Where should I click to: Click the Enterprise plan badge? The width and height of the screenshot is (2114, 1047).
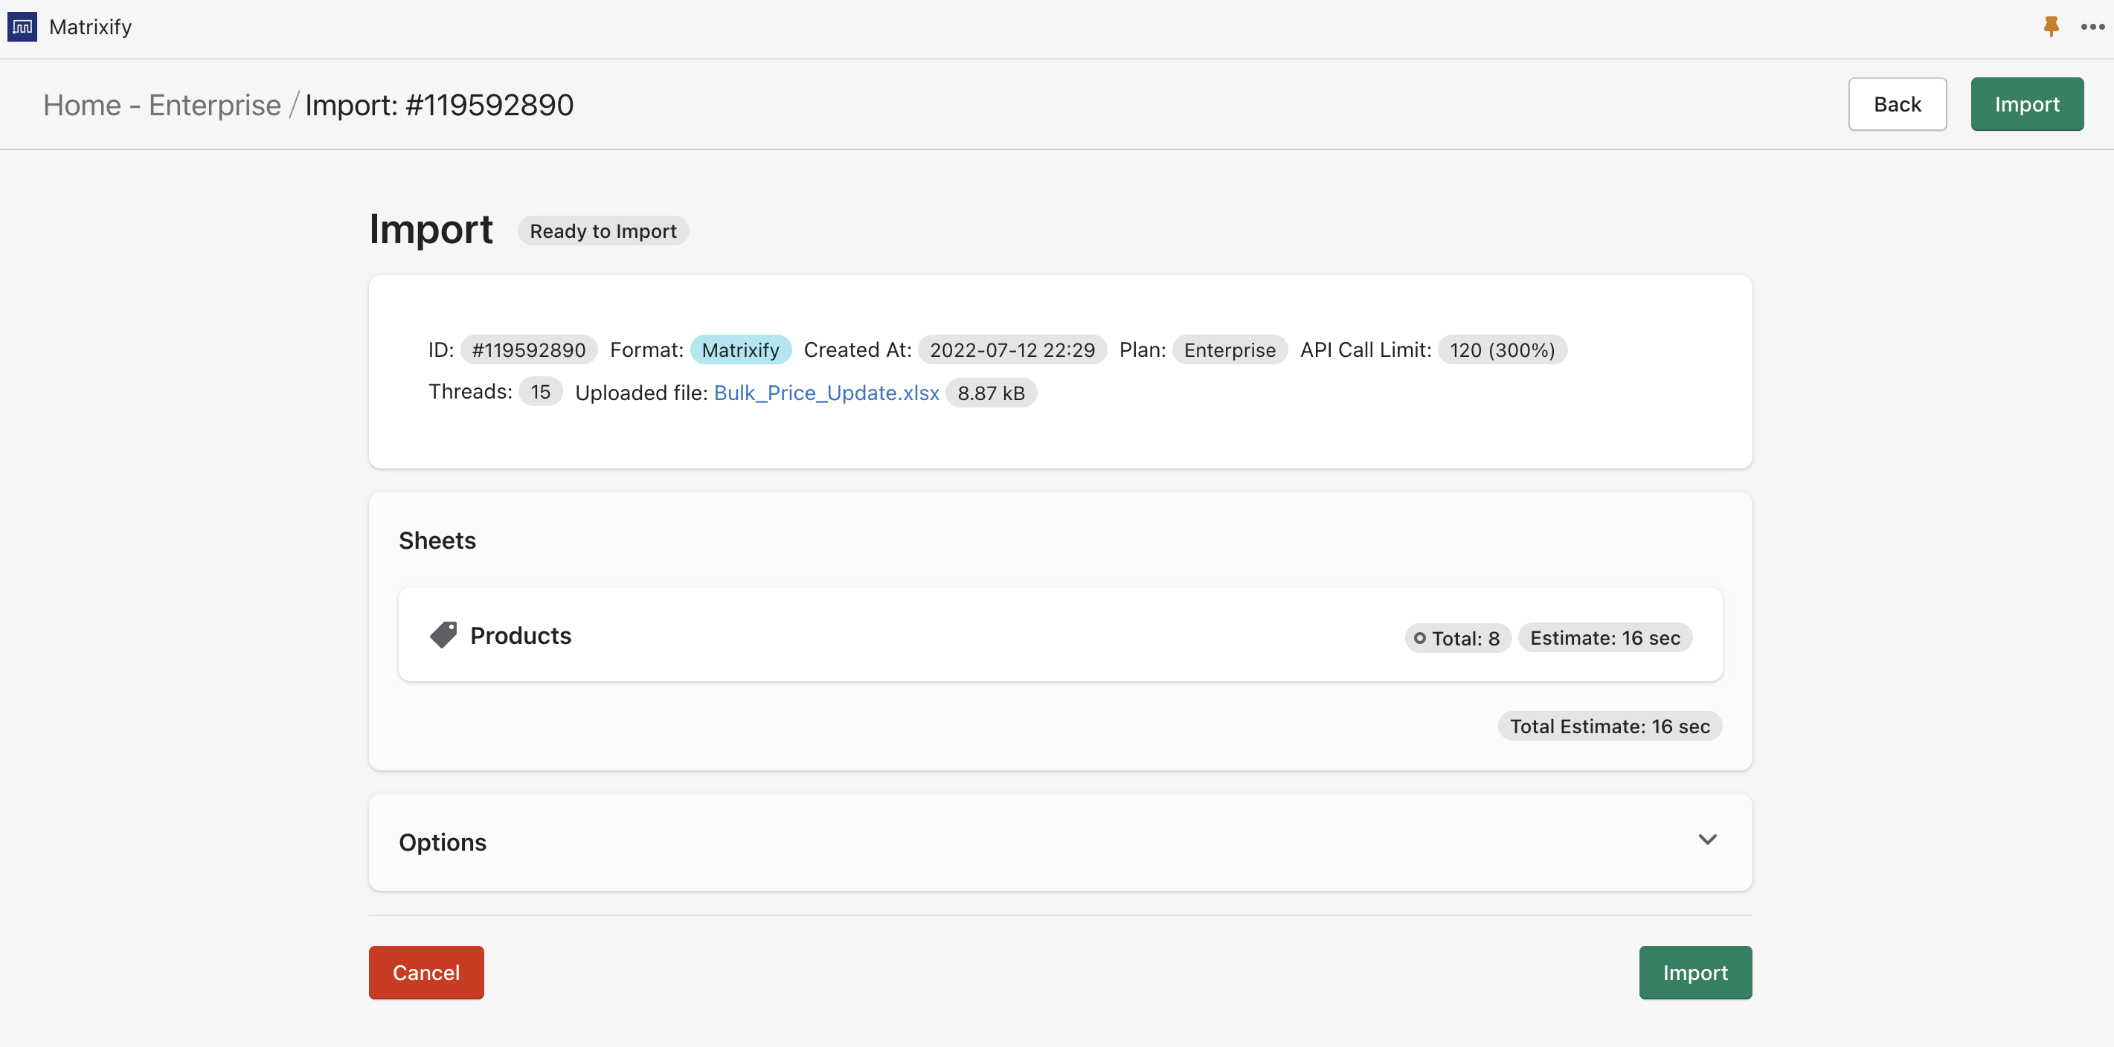coord(1230,350)
